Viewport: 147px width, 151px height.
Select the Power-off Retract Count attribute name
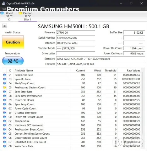pos(29,117)
